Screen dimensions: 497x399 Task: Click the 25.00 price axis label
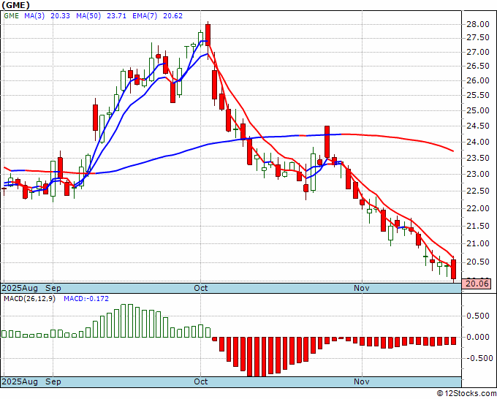coord(478,110)
